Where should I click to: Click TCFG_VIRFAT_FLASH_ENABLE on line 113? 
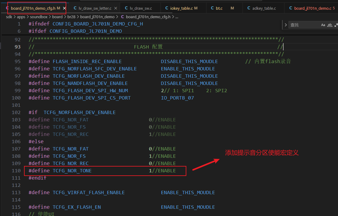point(89,192)
